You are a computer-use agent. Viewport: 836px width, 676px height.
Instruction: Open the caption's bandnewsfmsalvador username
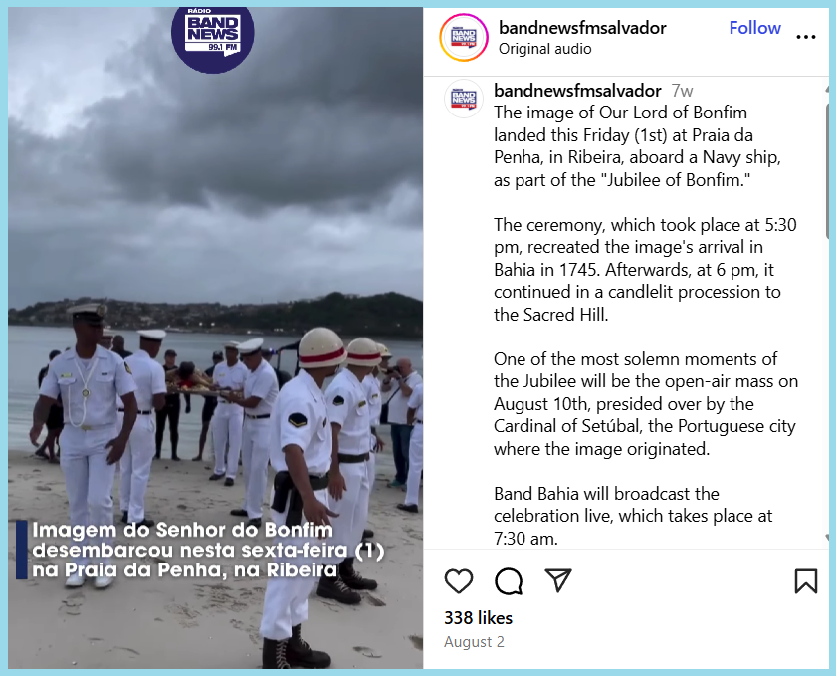point(577,91)
